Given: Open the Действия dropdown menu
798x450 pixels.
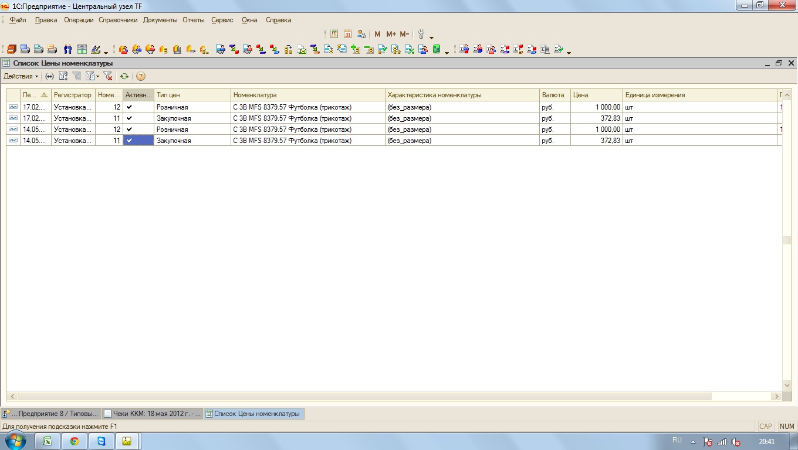Looking at the screenshot, I should [21, 76].
